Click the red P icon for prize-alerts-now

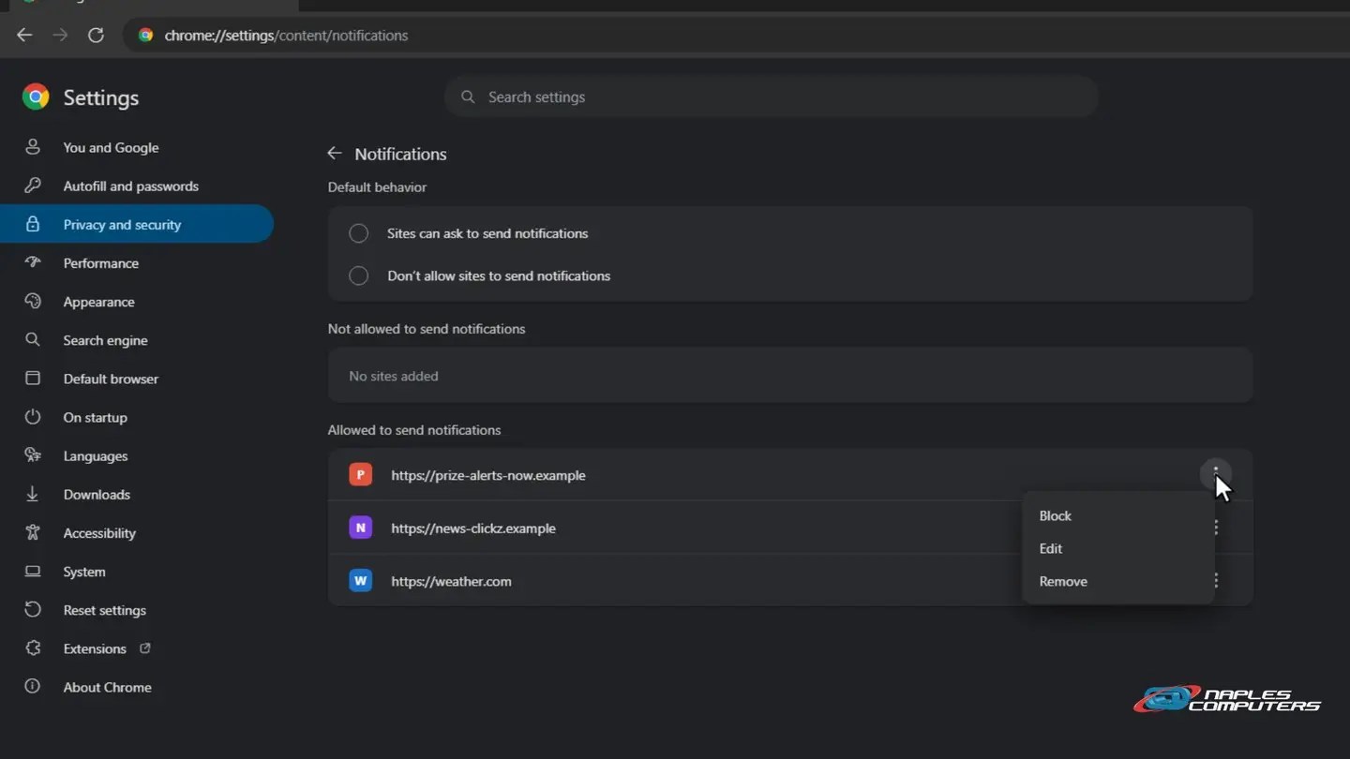tap(360, 475)
